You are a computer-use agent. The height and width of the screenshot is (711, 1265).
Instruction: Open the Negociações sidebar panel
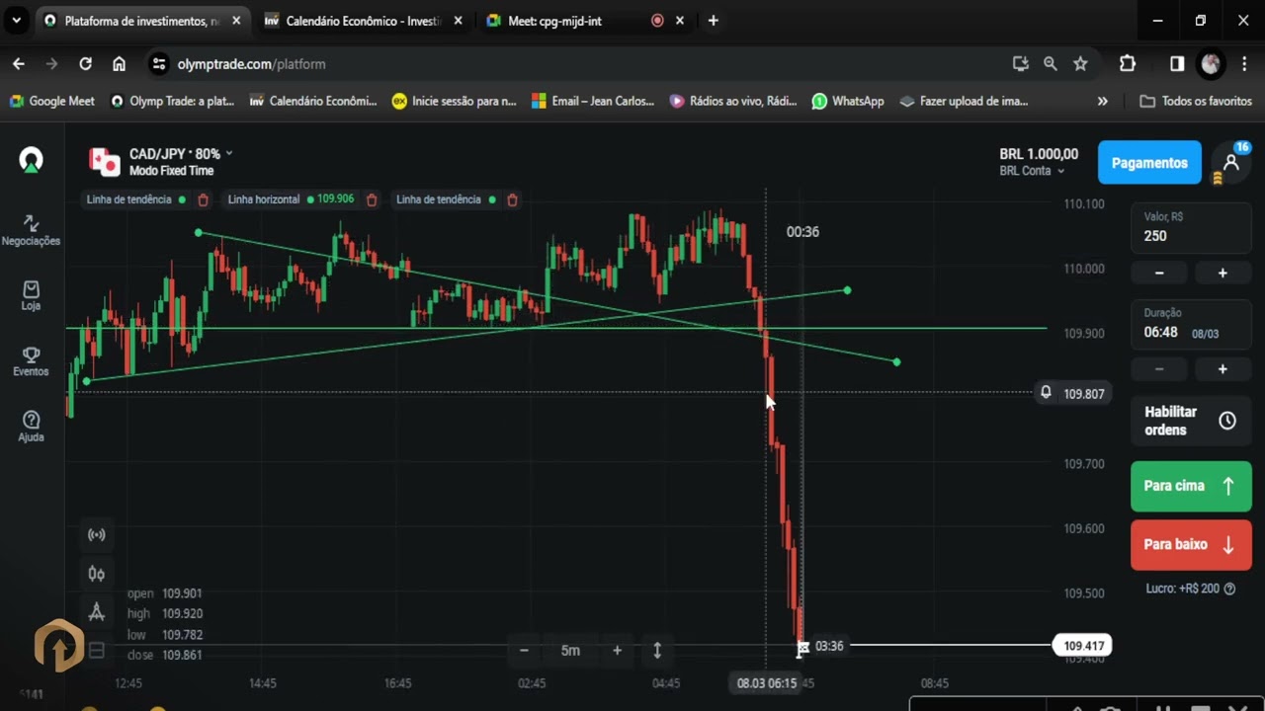click(x=31, y=231)
